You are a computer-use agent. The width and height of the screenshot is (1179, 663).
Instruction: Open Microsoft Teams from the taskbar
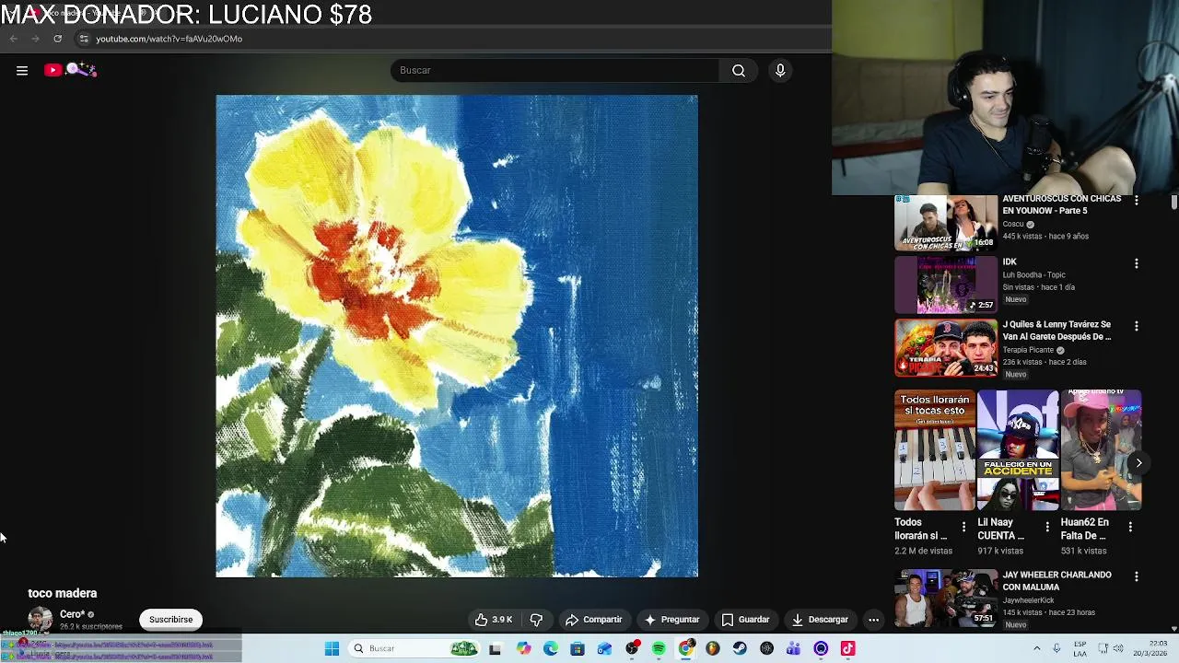pos(794,649)
